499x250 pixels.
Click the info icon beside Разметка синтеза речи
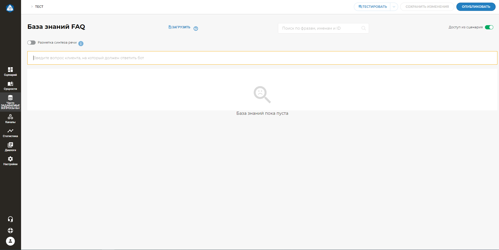point(81,44)
